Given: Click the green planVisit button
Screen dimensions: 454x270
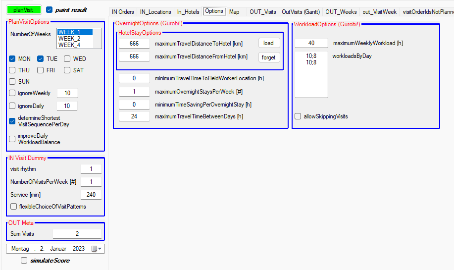Looking at the screenshot, I should 24,9.
